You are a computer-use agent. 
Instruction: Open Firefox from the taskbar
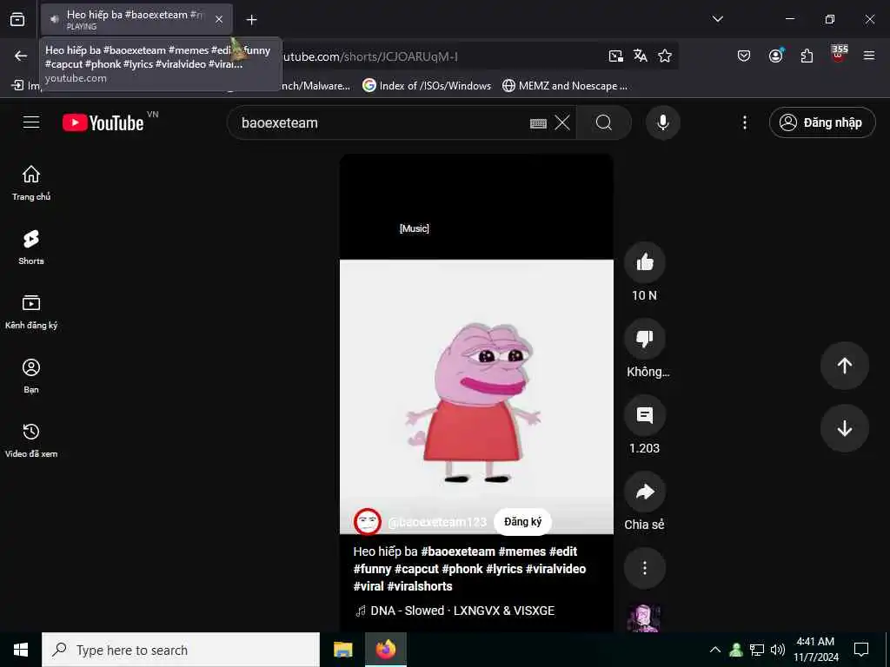pyautogui.click(x=385, y=650)
